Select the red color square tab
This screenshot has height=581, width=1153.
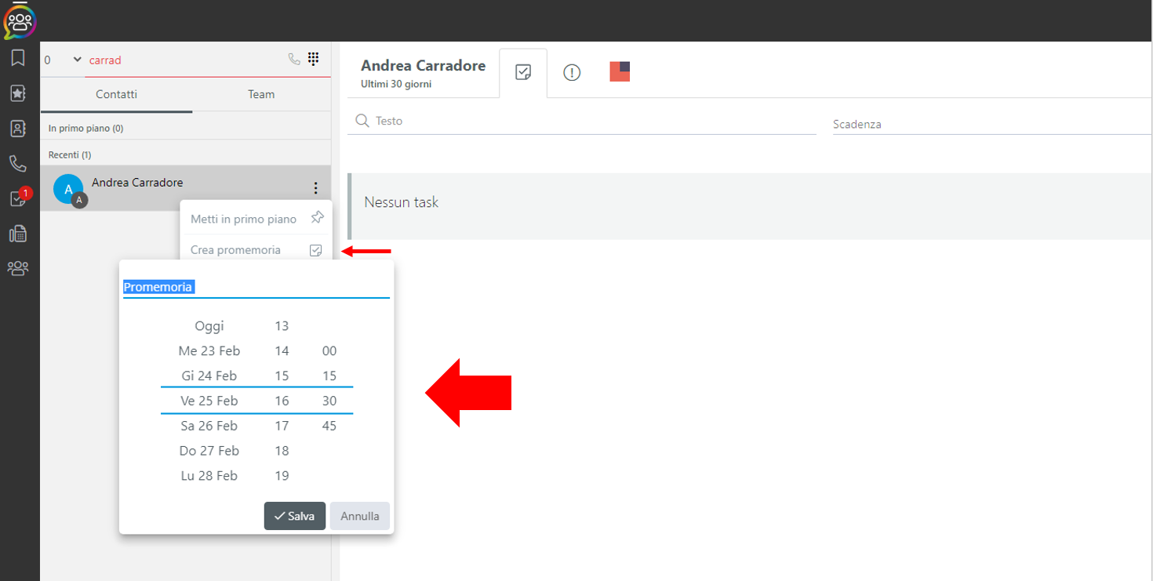620,71
